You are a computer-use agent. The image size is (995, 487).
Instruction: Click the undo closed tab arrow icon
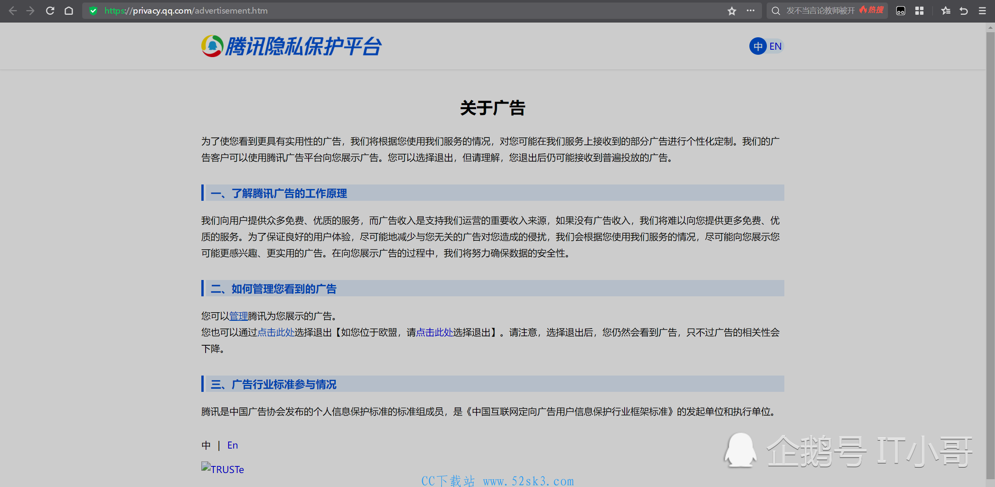coord(964,11)
